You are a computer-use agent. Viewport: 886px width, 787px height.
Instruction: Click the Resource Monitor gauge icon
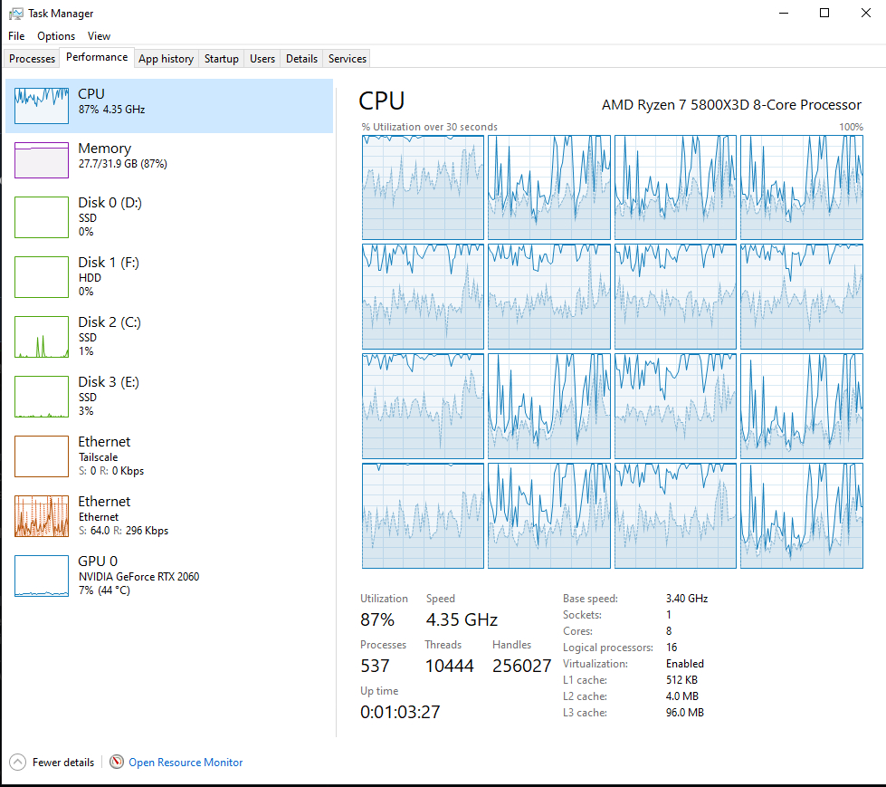pyautogui.click(x=117, y=763)
